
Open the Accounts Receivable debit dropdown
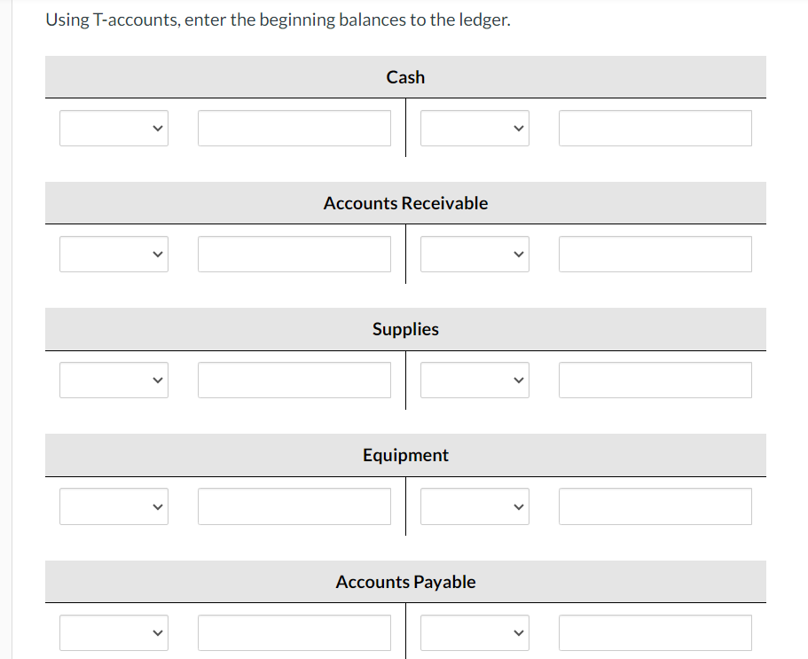point(114,254)
